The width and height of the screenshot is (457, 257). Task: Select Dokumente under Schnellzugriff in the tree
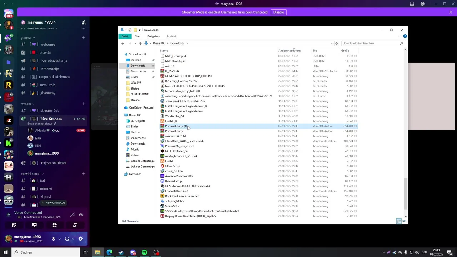(x=138, y=71)
